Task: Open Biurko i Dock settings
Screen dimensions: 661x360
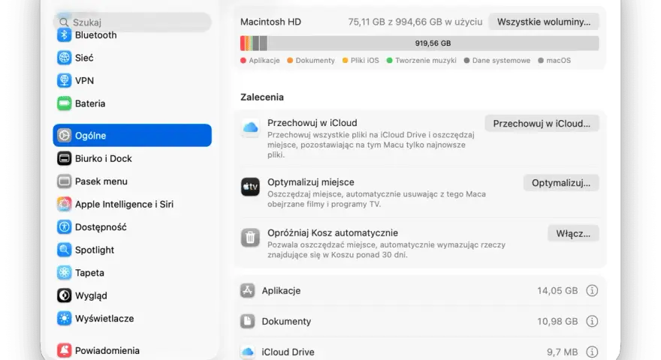Action: tap(132, 158)
